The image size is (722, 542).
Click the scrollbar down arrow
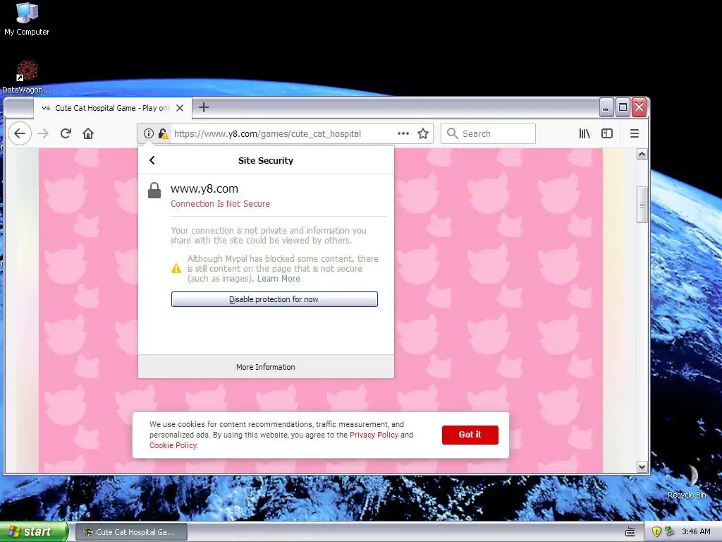click(642, 467)
